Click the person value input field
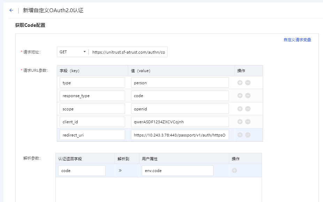 click(180, 83)
